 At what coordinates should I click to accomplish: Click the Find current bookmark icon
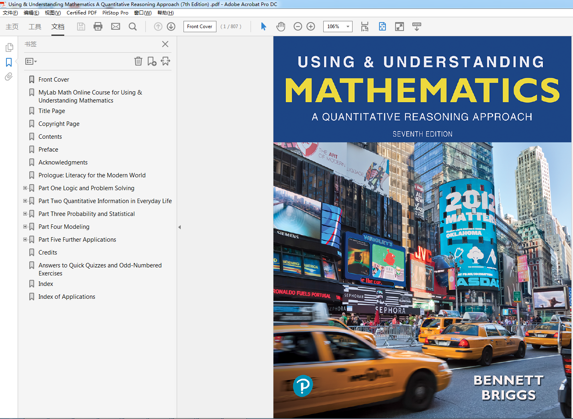[x=165, y=61]
